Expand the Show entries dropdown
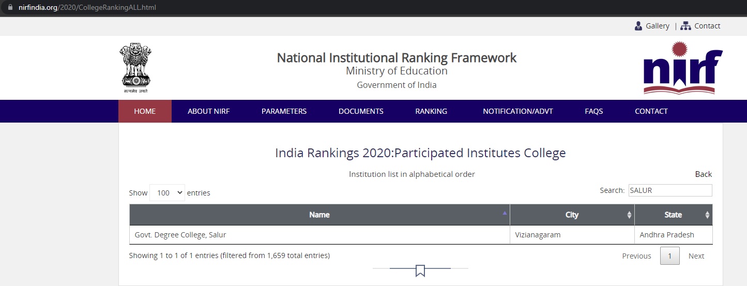Image resolution: width=747 pixels, height=286 pixels. point(167,192)
